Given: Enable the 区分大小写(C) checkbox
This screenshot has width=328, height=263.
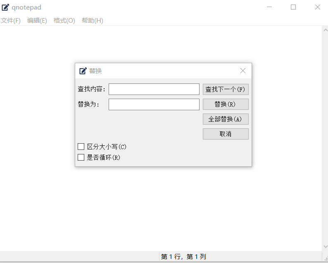Looking at the screenshot, I should (81, 147).
